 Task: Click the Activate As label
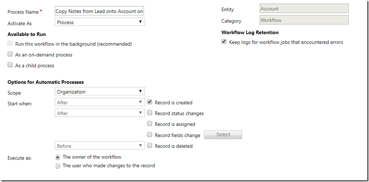click(20, 23)
